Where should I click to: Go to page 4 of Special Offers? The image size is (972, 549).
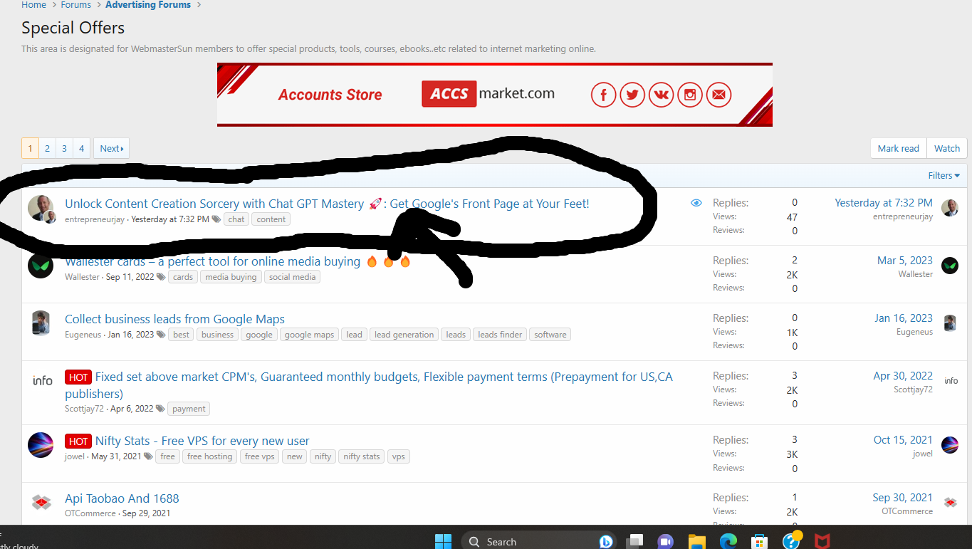coord(81,148)
